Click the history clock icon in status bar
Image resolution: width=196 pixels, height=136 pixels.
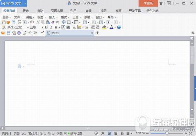[x=96, y=133]
